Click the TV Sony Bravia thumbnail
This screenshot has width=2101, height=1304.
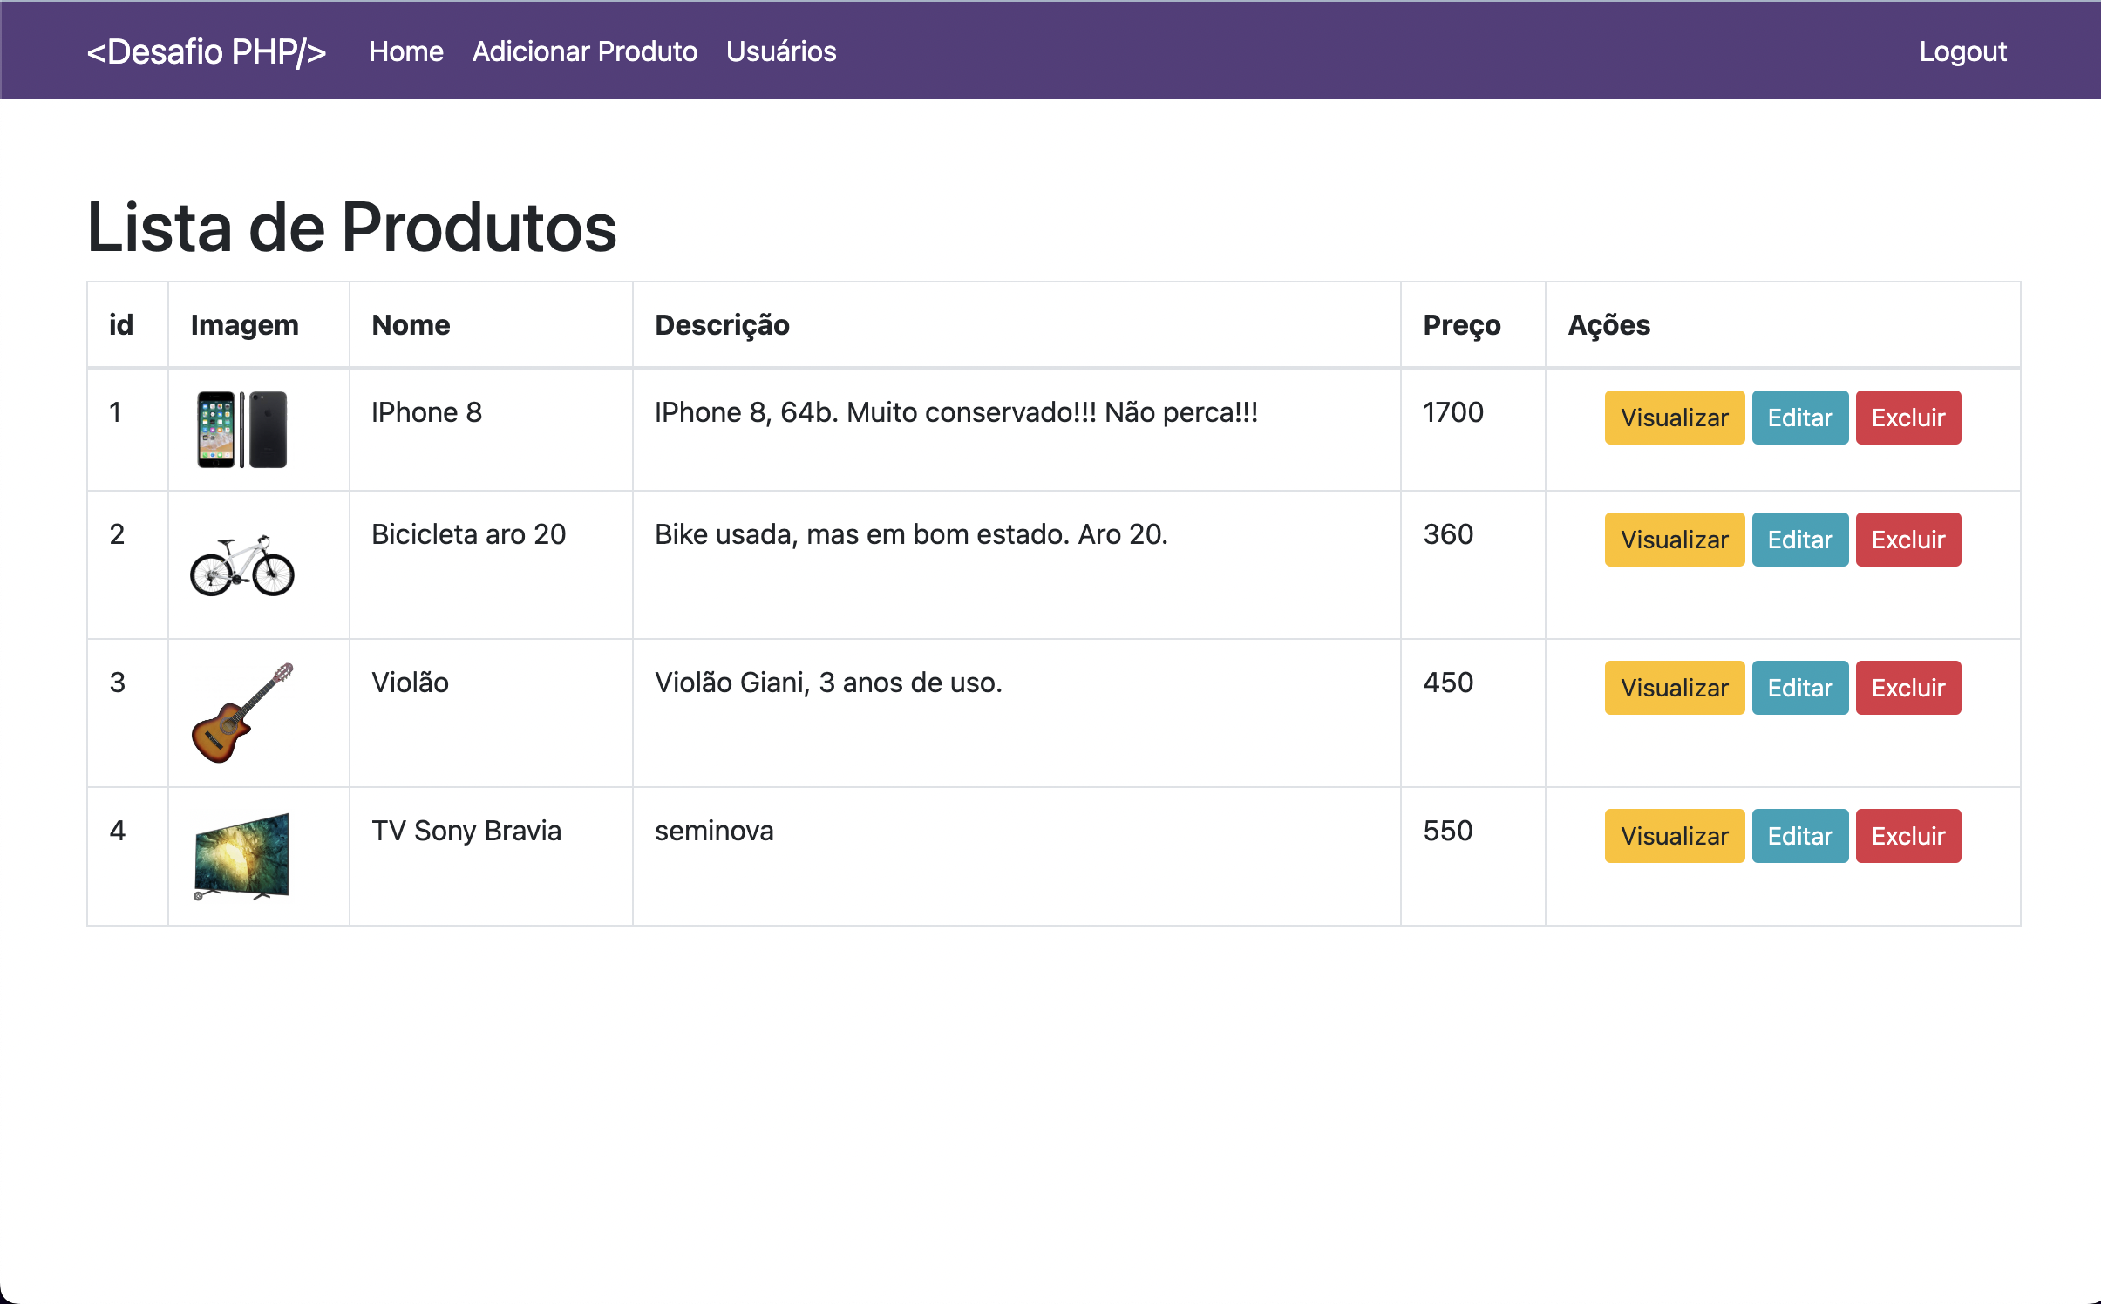(x=241, y=856)
